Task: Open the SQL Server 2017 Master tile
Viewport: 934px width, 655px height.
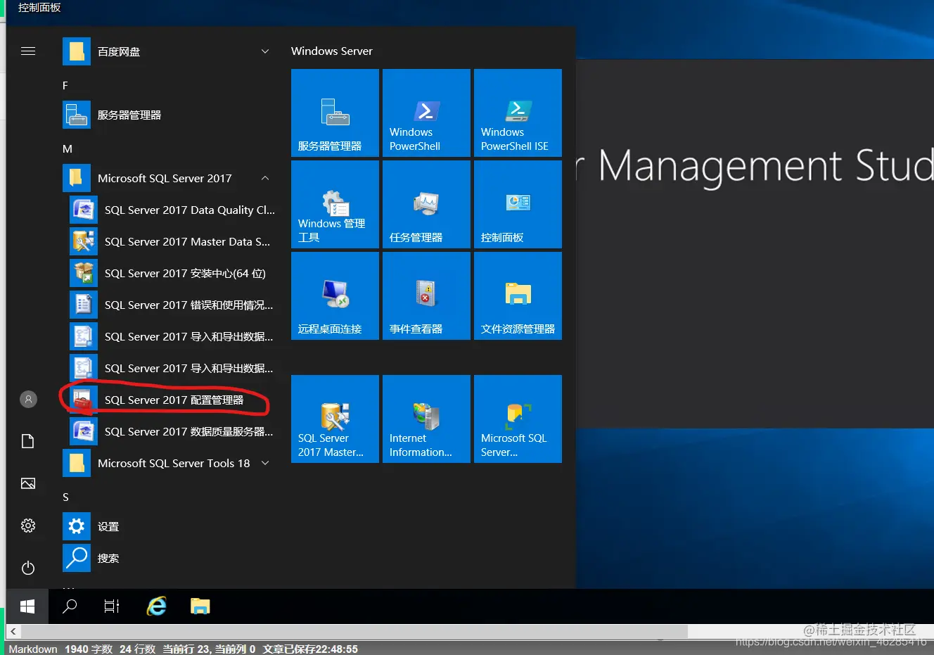Action: [335, 419]
